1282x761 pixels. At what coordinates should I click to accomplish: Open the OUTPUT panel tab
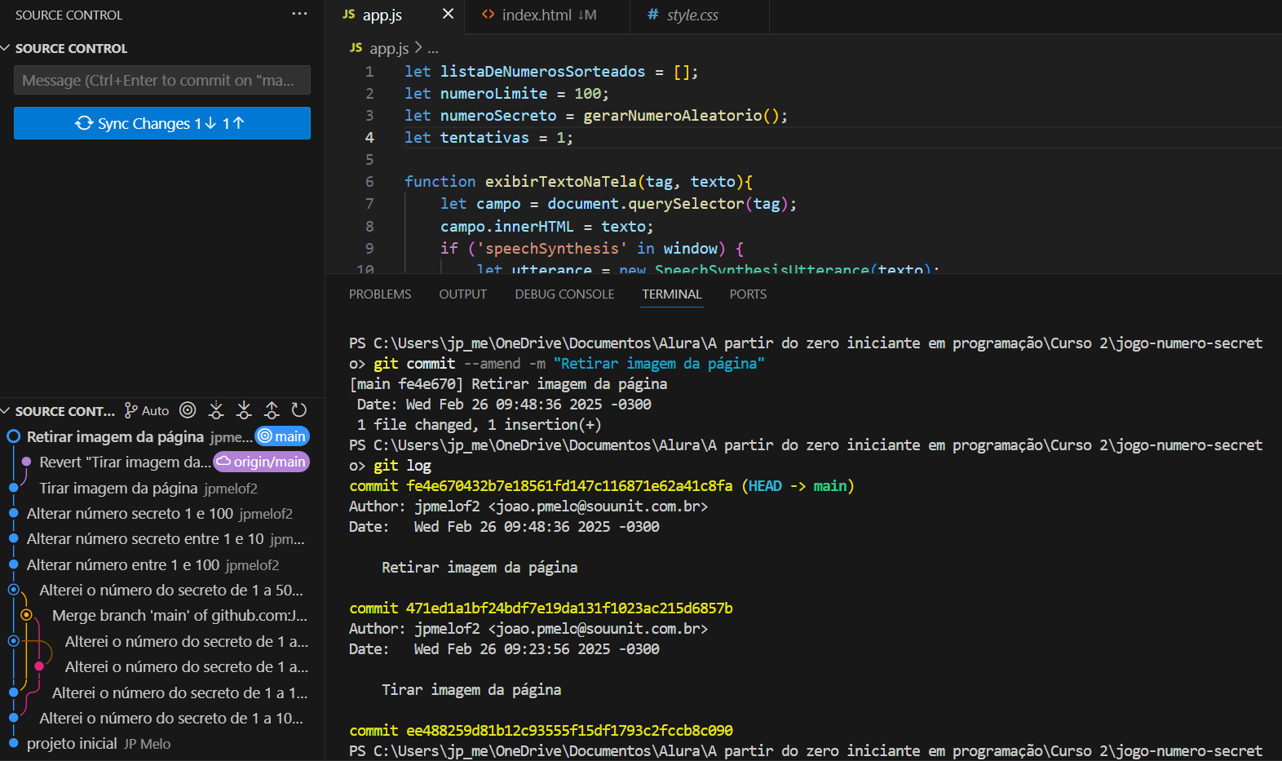pyautogui.click(x=462, y=294)
